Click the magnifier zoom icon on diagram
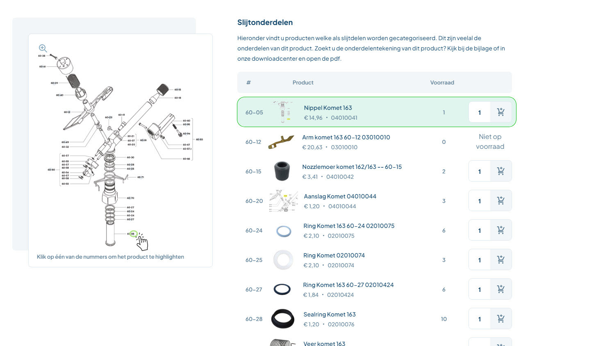Viewport: 596px width, 346px height. coord(43,48)
